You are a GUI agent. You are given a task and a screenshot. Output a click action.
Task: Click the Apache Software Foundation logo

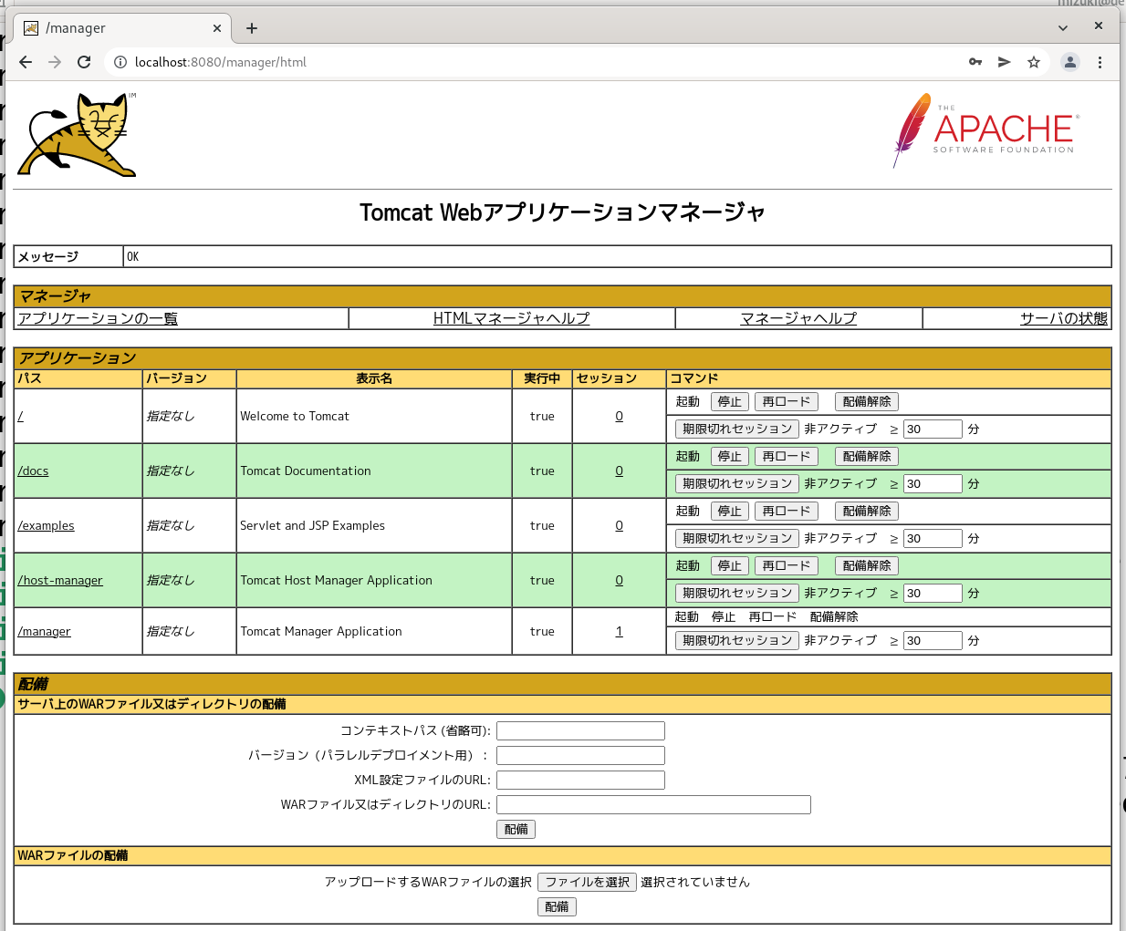[x=985, y=130]
